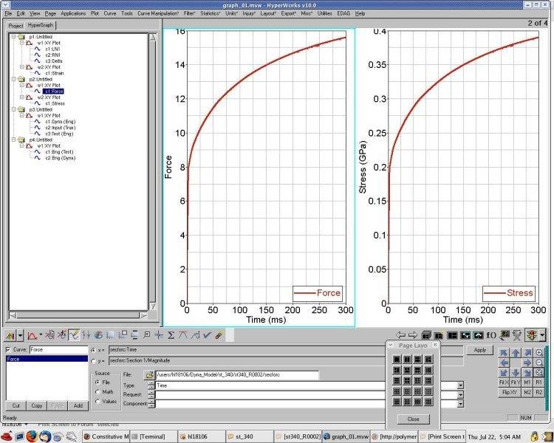Switch to Terminal in the taskbar
Viewport: 554px width, 443px height.
[x=154, y=436]
